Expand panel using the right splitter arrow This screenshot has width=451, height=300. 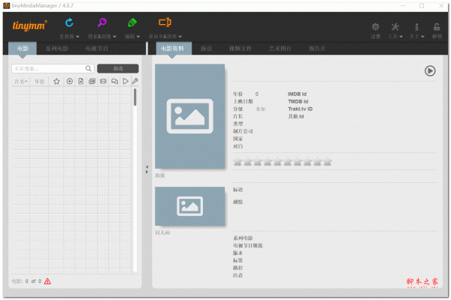pyautogui.click(x=147, y=172)
